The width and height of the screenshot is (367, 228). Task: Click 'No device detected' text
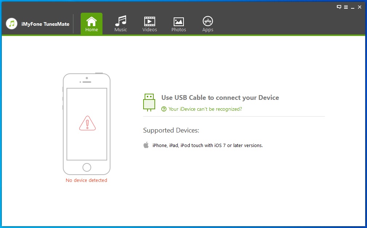coord(86,180)
